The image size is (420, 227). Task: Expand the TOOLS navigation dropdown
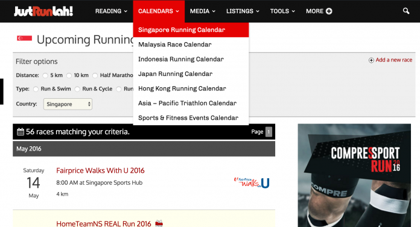point(282,11)
